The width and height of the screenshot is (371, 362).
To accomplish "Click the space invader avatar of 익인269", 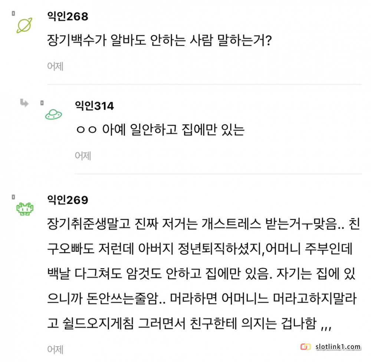I will (25, 209).
